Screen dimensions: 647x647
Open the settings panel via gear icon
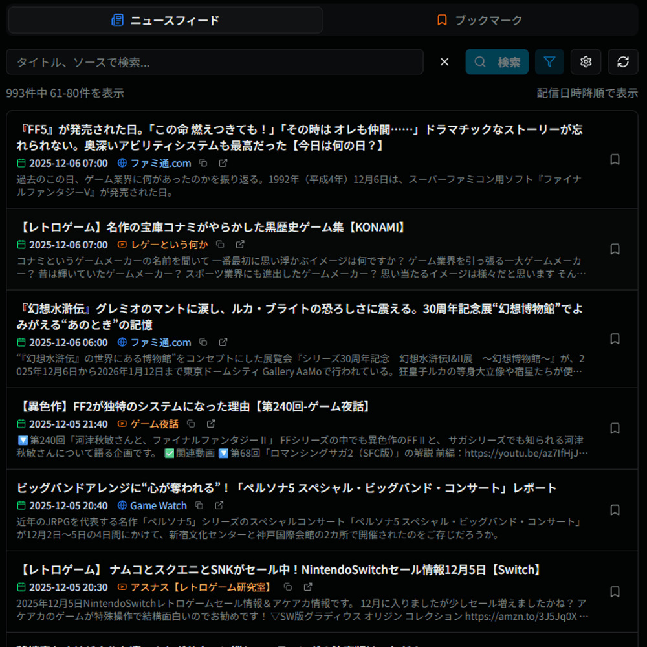point(586,61)
